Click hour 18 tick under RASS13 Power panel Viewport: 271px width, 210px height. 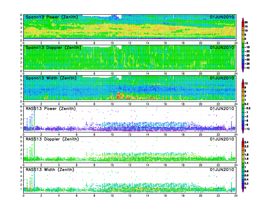(183, 135)
